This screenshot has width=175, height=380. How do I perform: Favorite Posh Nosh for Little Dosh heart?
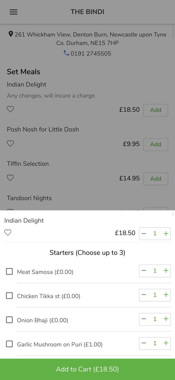[x=10, y=143]
